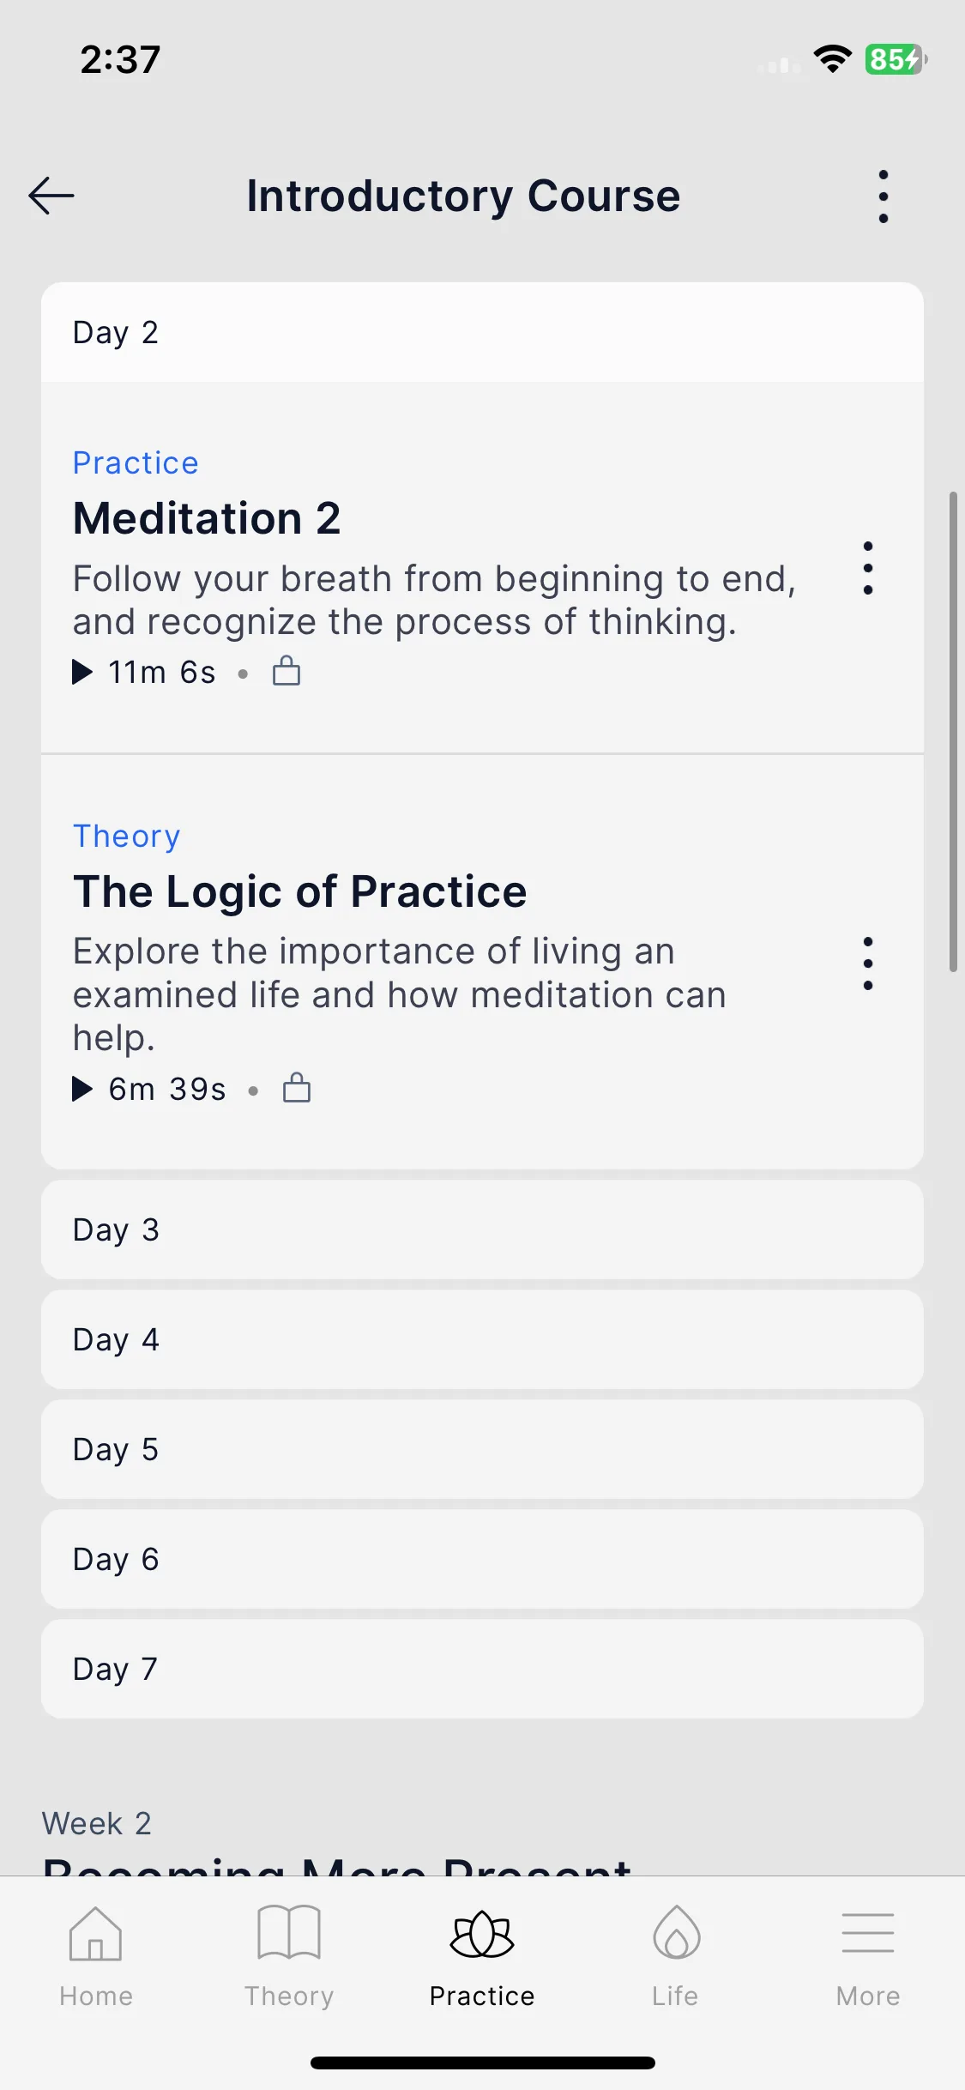Open The Logic of Practice lesson title
965x2090 pixels.
pyautogui.click(x=299, y=891)
